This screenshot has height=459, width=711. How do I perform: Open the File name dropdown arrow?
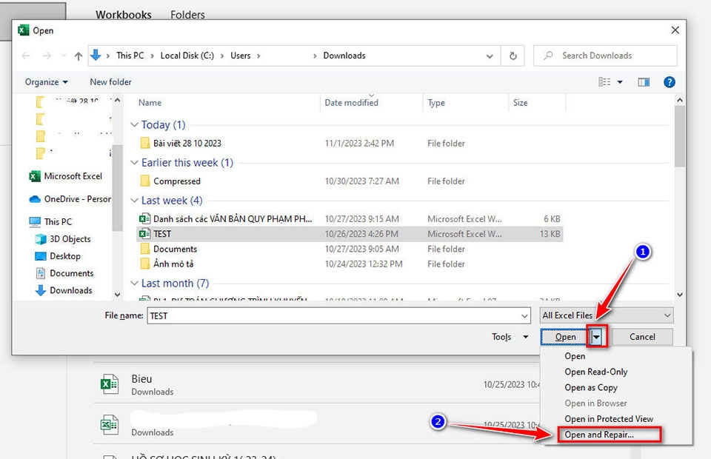pyautogui.click(x=524, y=316)
